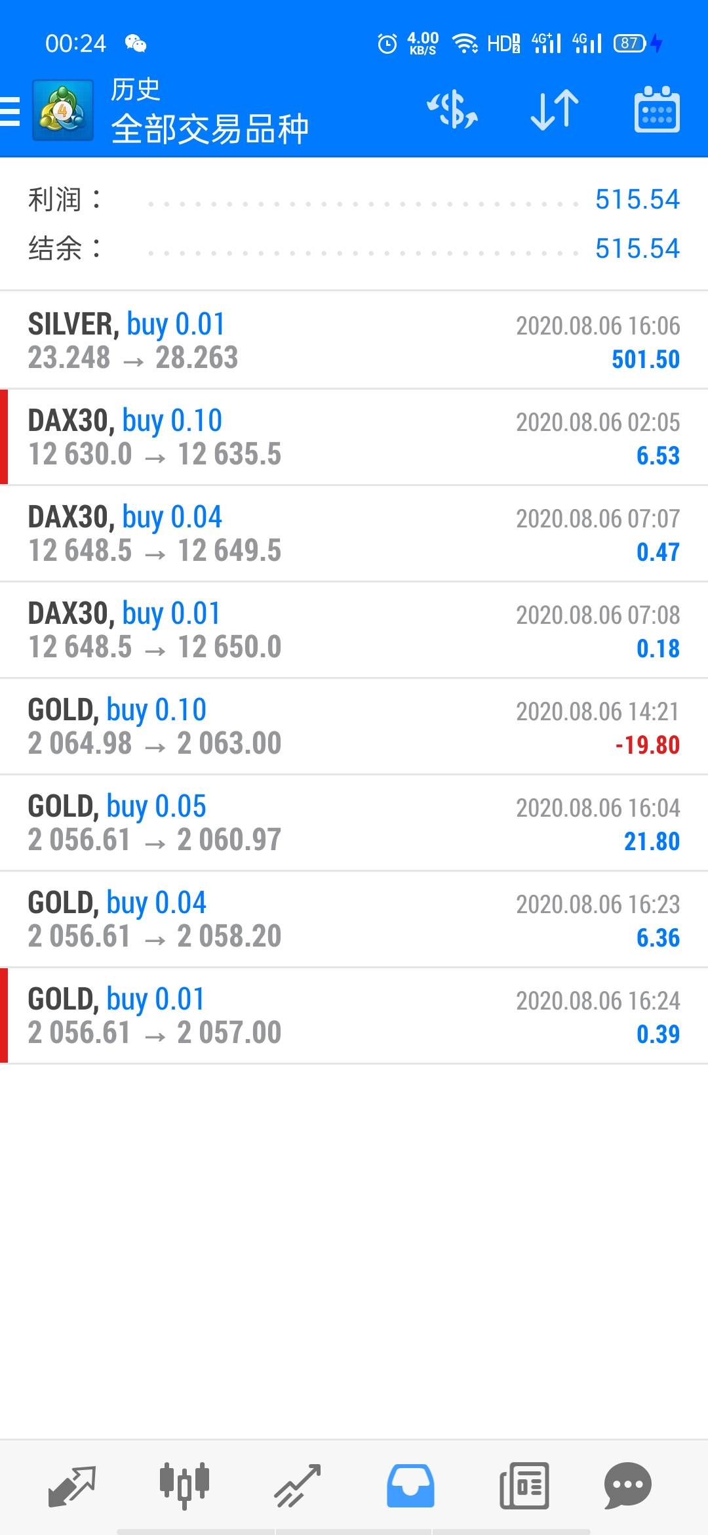Screen dimensions: 708x1535
Task: Tap the MetaTrader 4 app logo
Action: click(63, 110)
